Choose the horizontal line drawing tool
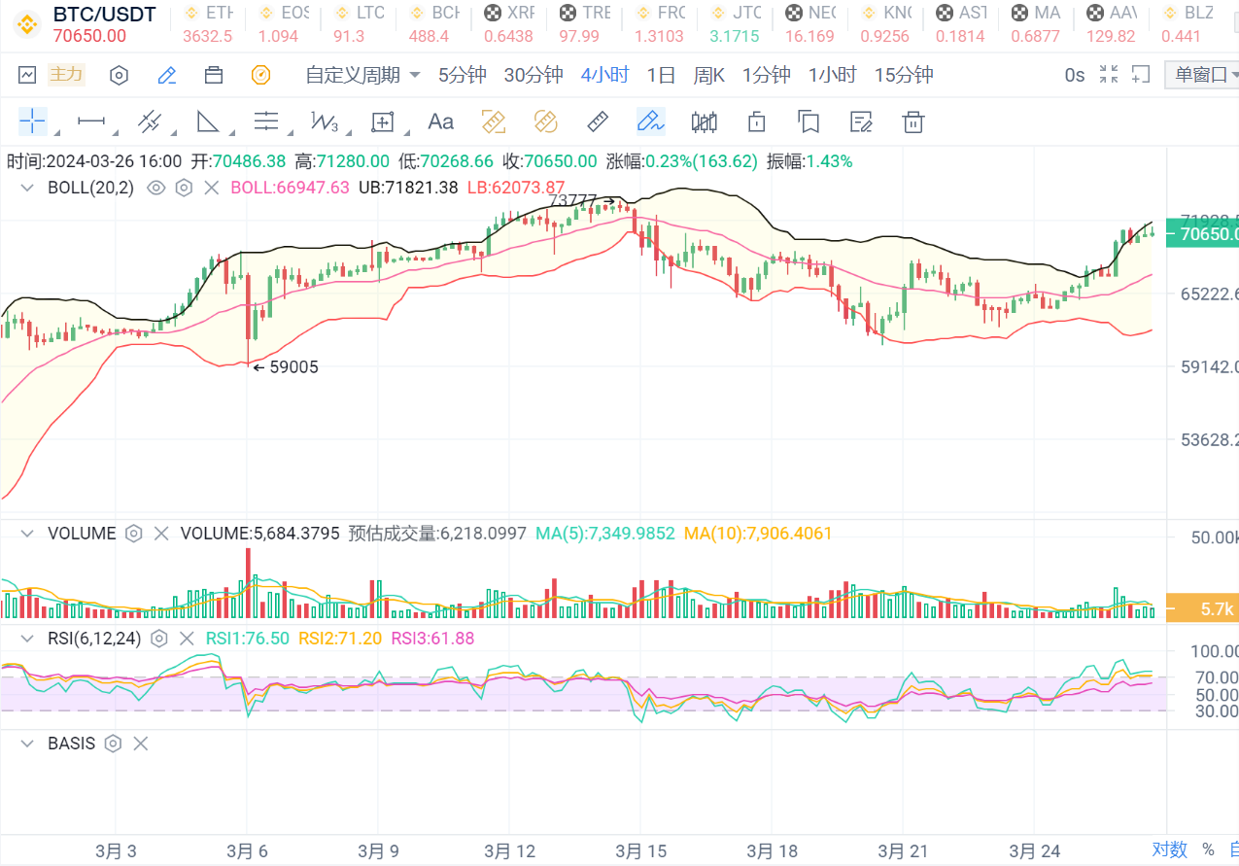The width and height of the screenshot is (1239, 866). tap(91, 121)
